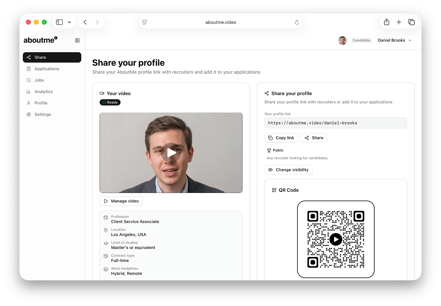Click the Location pin icon
The height and width of the screenshot is (306, 441).
106,230
